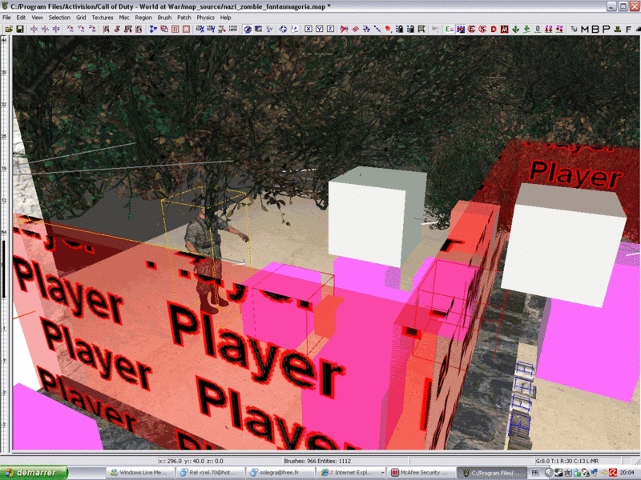Click the 20:04 taskbar clock
This screenshot has width=641, height=480.
tap(627, 473)
